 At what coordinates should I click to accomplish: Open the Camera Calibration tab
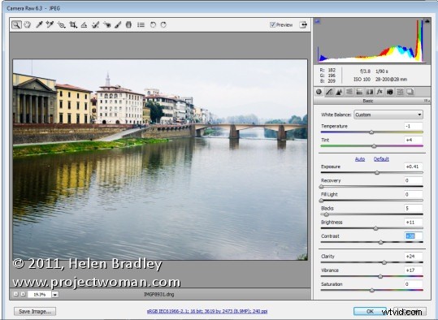point(390,92)
